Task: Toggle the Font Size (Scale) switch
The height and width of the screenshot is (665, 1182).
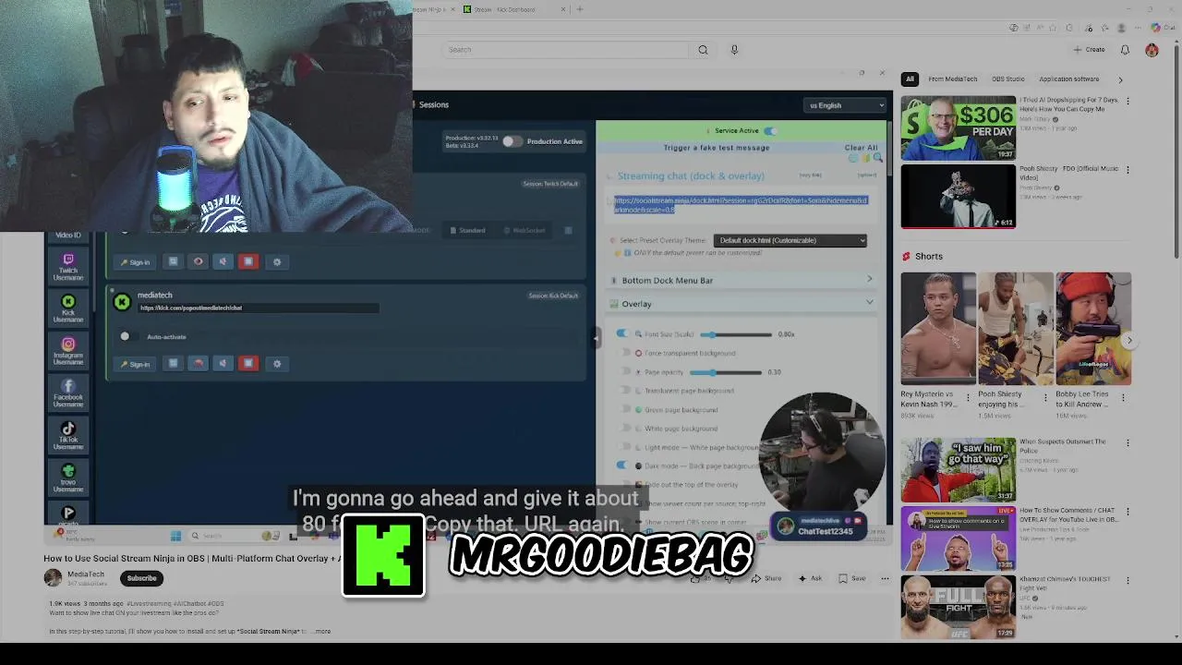Action: (x=622, y=334)
